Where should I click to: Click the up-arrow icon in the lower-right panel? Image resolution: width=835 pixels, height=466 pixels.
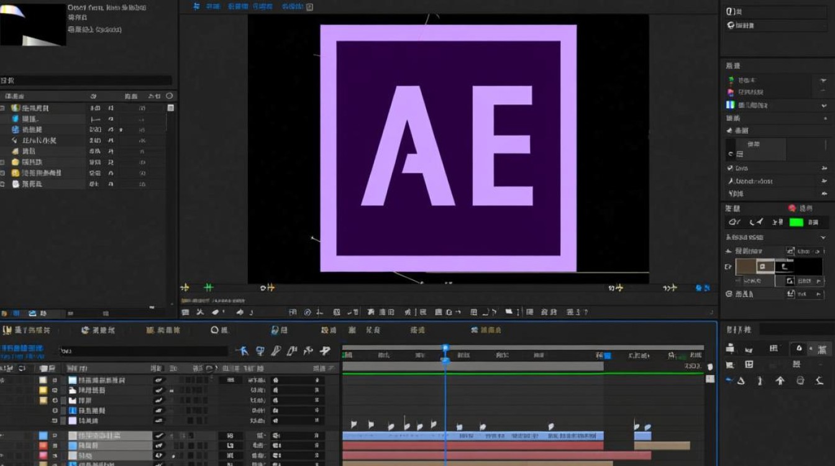click(780, 381)
